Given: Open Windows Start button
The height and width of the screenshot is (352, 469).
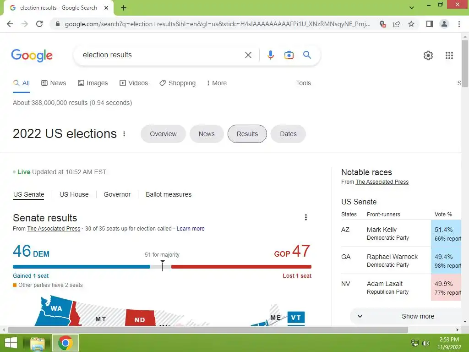Looking at the screenshot, I should 11,343.
